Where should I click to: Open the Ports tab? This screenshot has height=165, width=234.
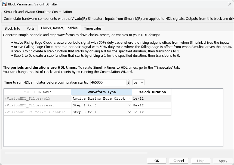click(x=30, y=28)
